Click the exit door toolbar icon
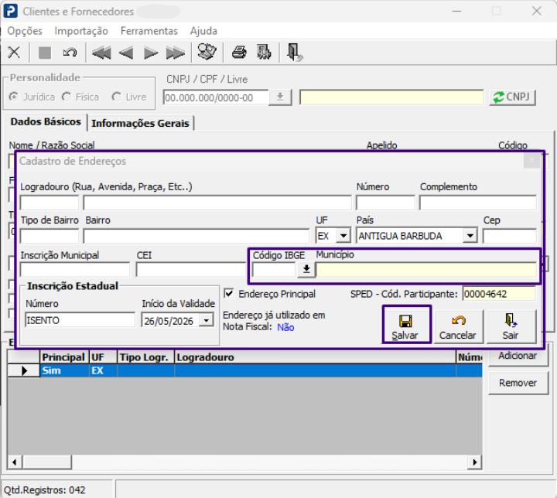Image resolution: width=557 pixels, height=498 pixels. [295, 53]
